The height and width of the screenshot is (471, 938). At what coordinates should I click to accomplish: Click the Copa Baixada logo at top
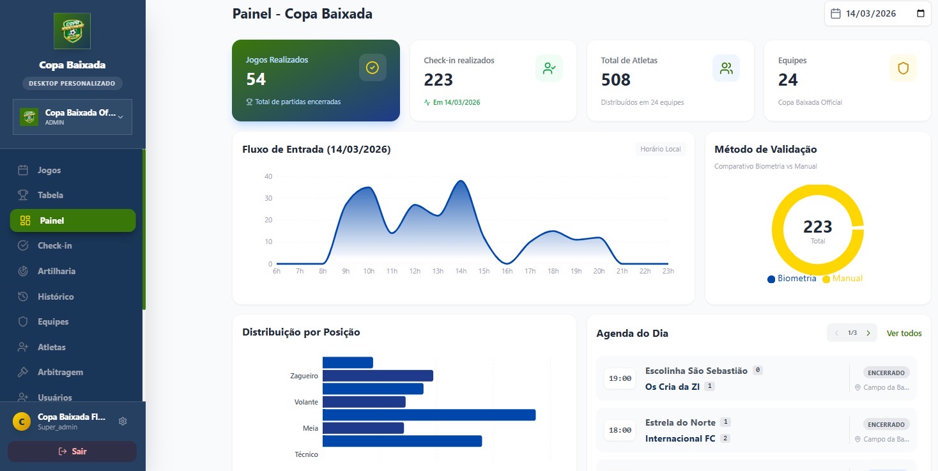pos(72,31)
